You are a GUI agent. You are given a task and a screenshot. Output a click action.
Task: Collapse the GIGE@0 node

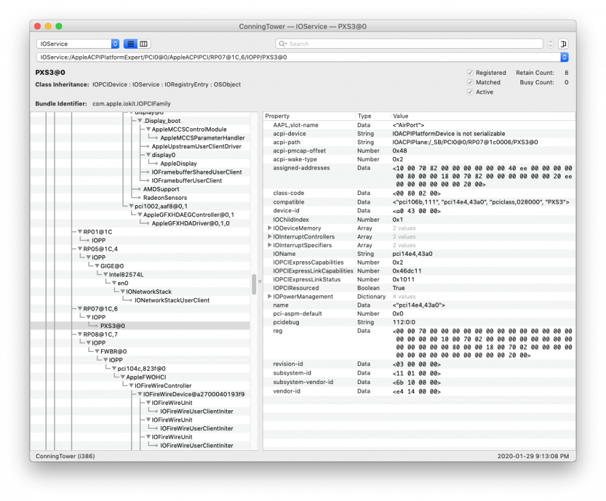96,266
